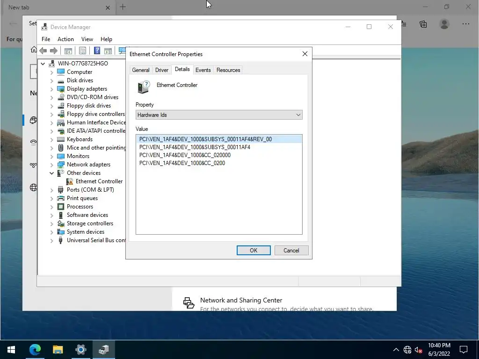Click the Network adapters category icon
Viewport: 479px width, 359px height.
(61, 165)
